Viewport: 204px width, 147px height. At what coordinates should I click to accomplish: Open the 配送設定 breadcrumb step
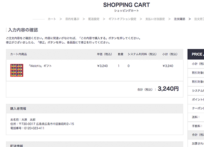(94, 19)
